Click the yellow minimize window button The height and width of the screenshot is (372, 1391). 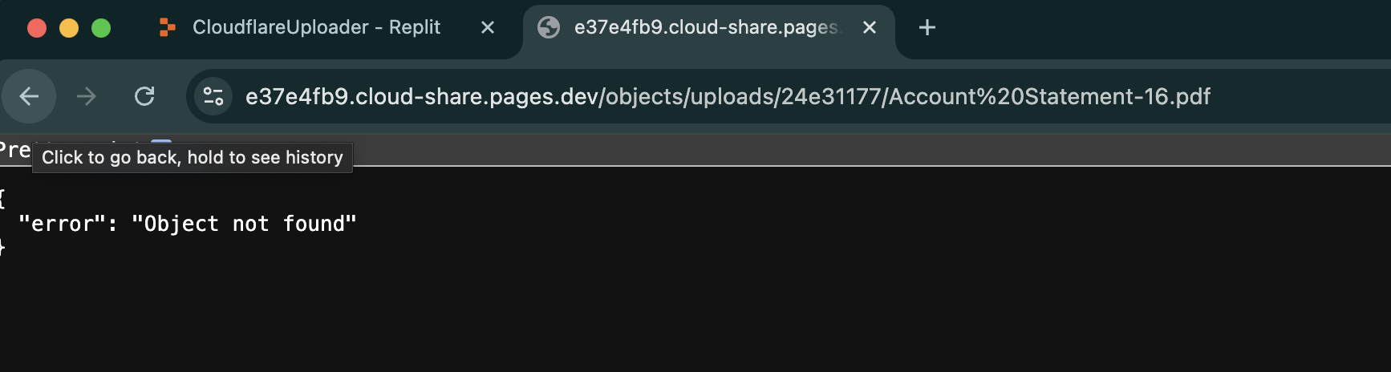[69, 28]
